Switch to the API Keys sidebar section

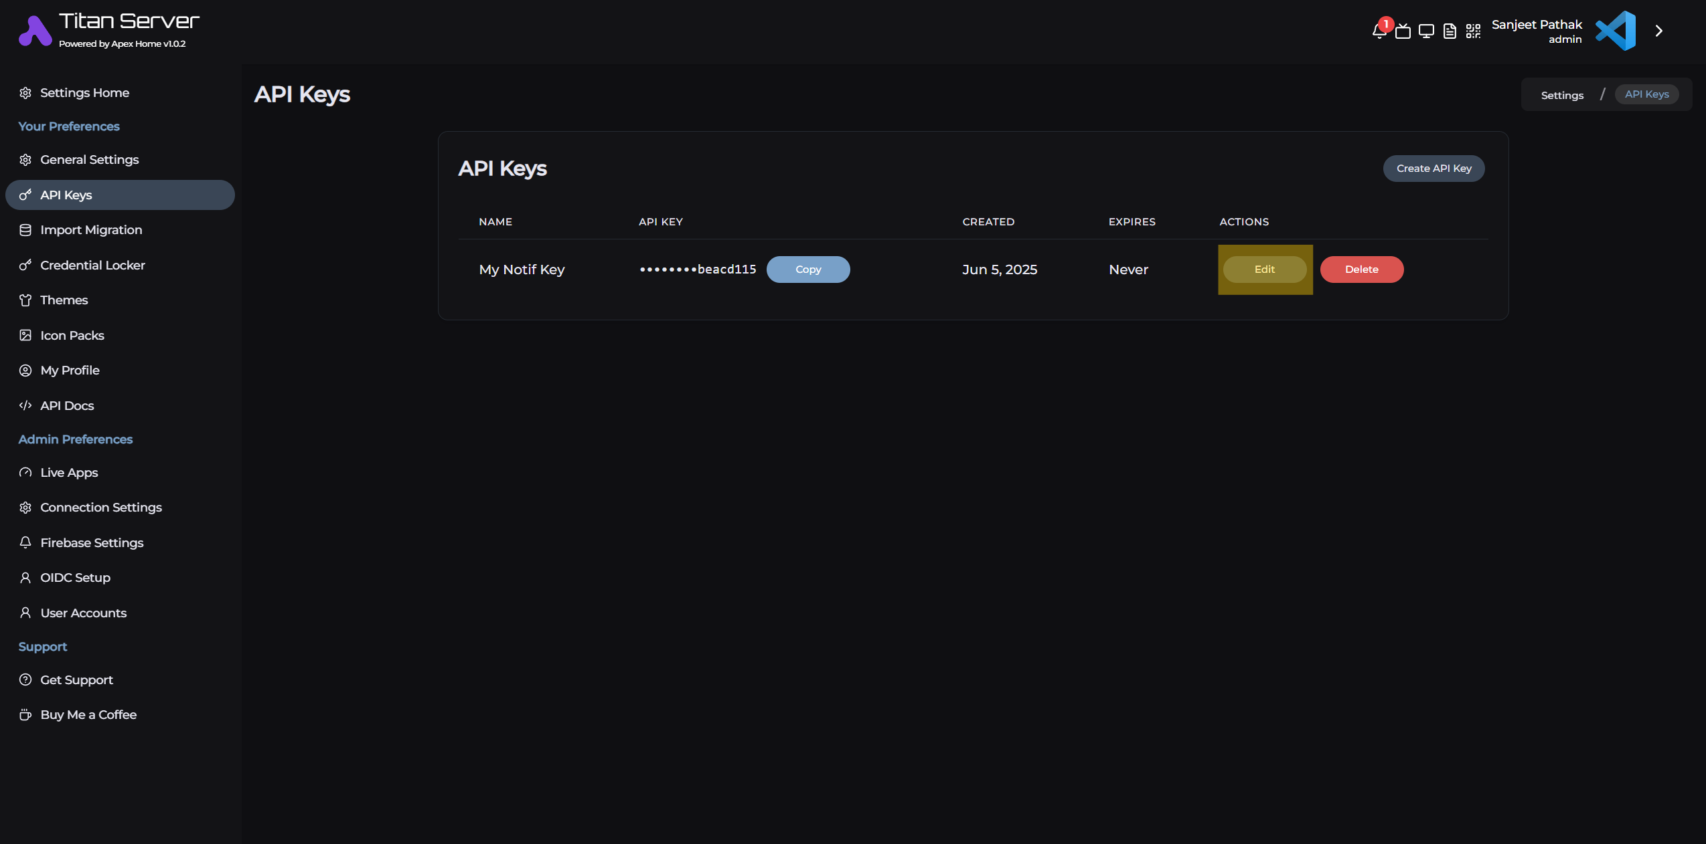coord(66,195)
